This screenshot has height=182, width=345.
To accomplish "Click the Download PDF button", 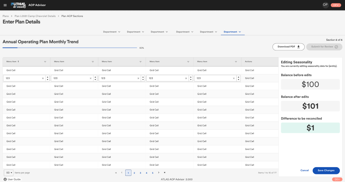I will pyautogui.click(x=288, y=47).
